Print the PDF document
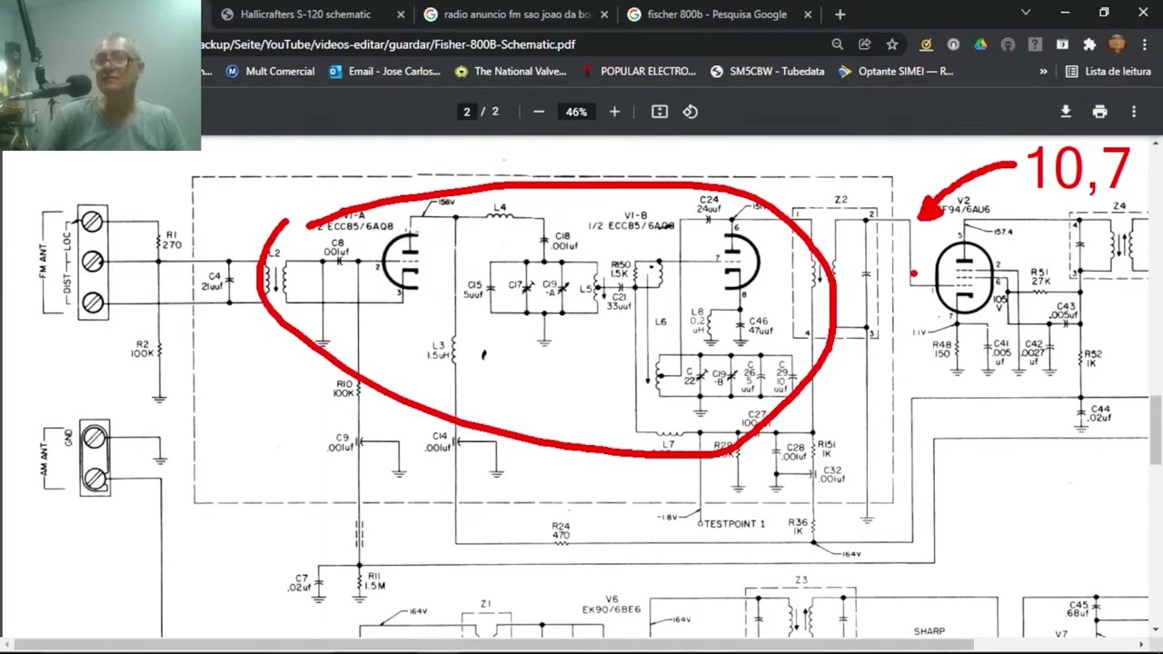 [x=1100, y=112]
